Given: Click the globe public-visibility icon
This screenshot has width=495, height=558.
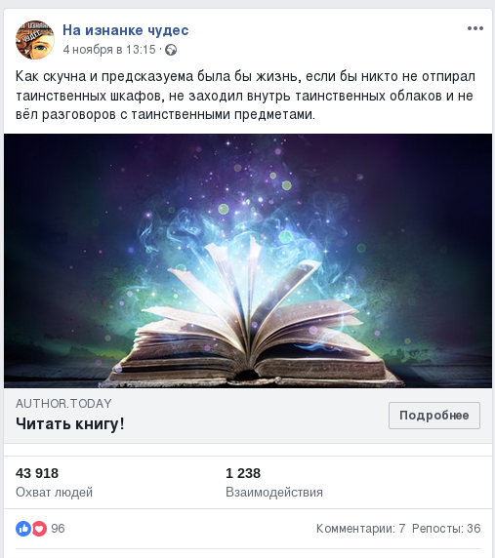Looking at the screenshot, I should 171,50.
